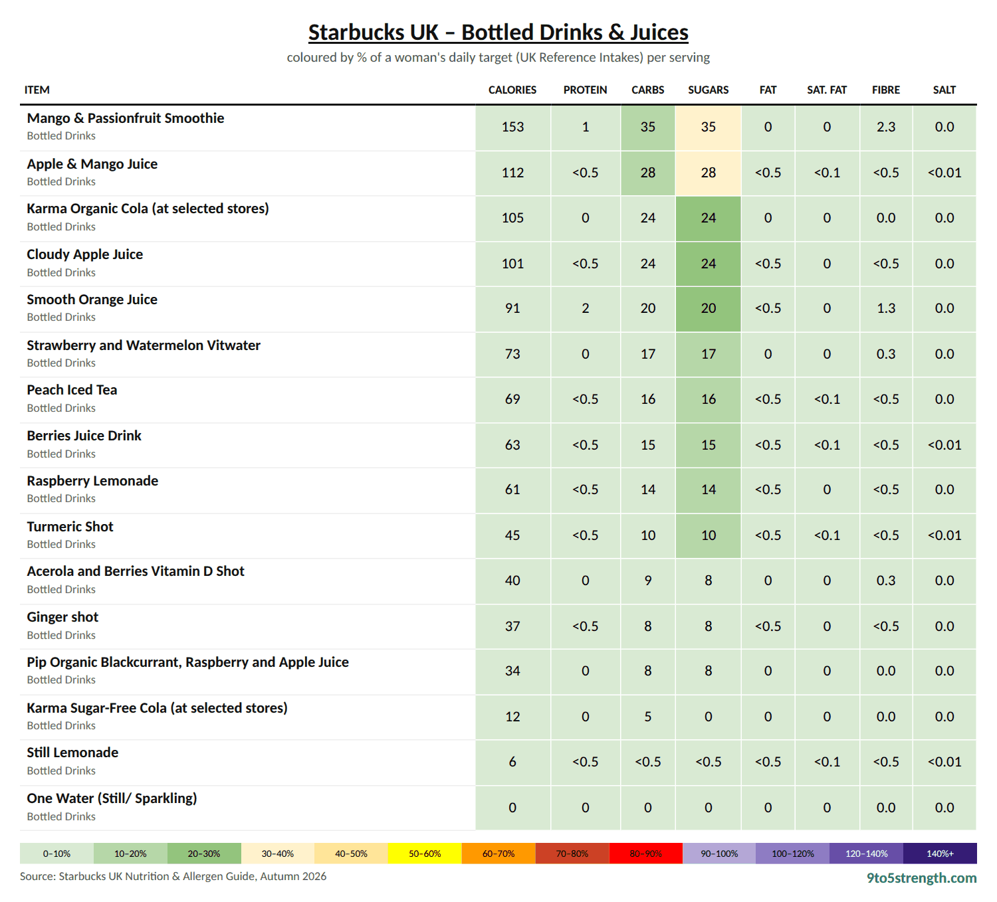Select the 10-20% legend swatch
Viewport: 997px width, 902px height.
(130, 854)
